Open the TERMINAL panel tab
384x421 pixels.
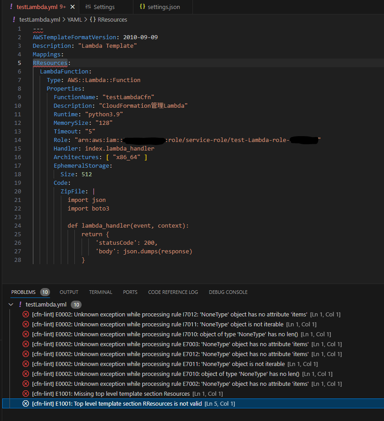(x=101, y=292)
